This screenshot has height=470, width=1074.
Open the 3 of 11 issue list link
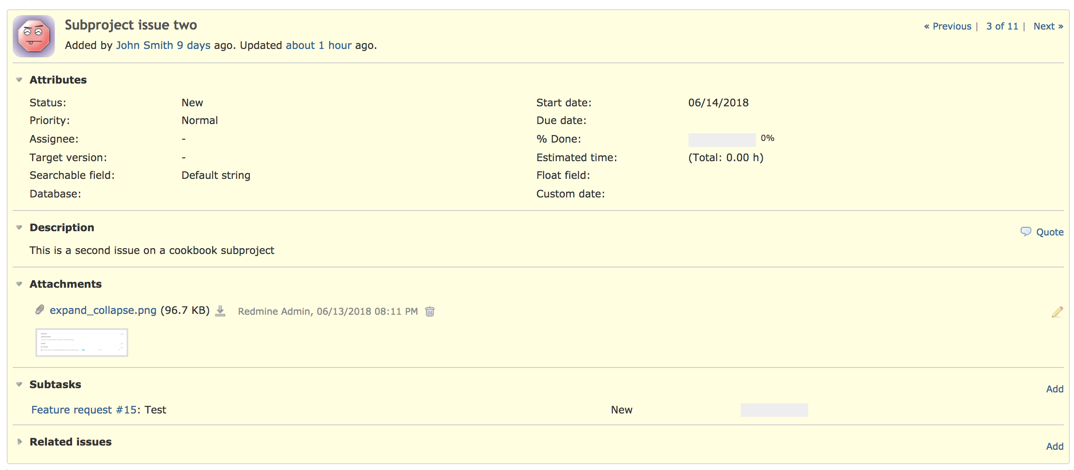pyautogui.click(x=1002, y=26)
